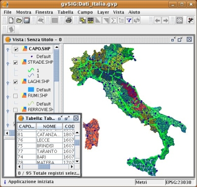Click the list-with-arrow icon next to the sigma

coord(121,20)
